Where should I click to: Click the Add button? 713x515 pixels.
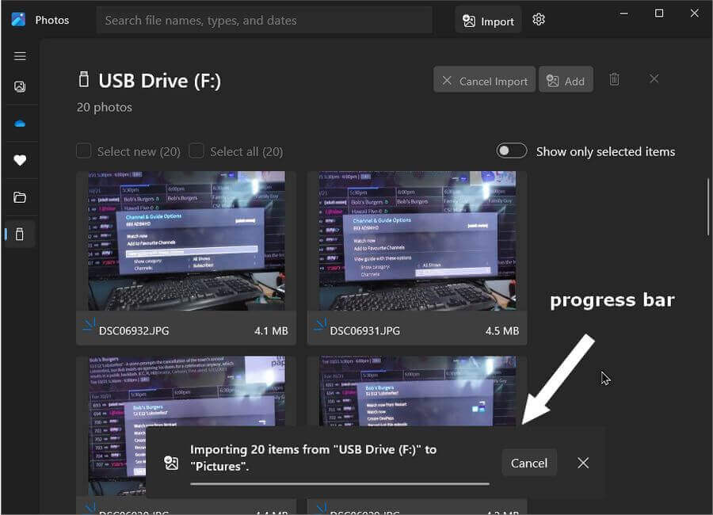[566, 80]
